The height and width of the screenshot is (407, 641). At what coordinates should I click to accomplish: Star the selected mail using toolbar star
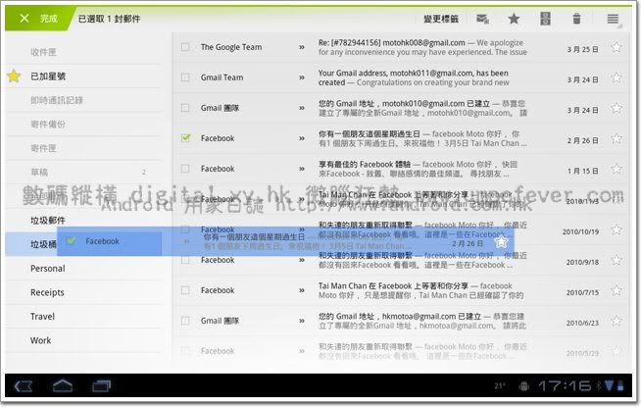coord(514,19)
